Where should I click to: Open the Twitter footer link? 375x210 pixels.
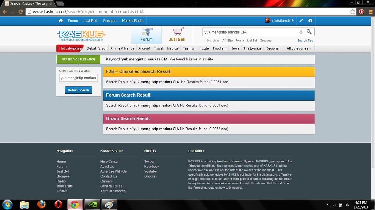tap(149, 162)
